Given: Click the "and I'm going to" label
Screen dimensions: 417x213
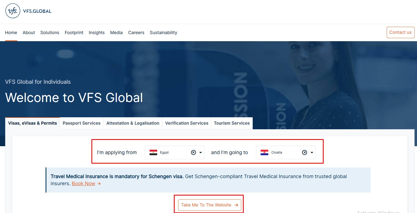Looking at the screenshot, I should (230, 152).
